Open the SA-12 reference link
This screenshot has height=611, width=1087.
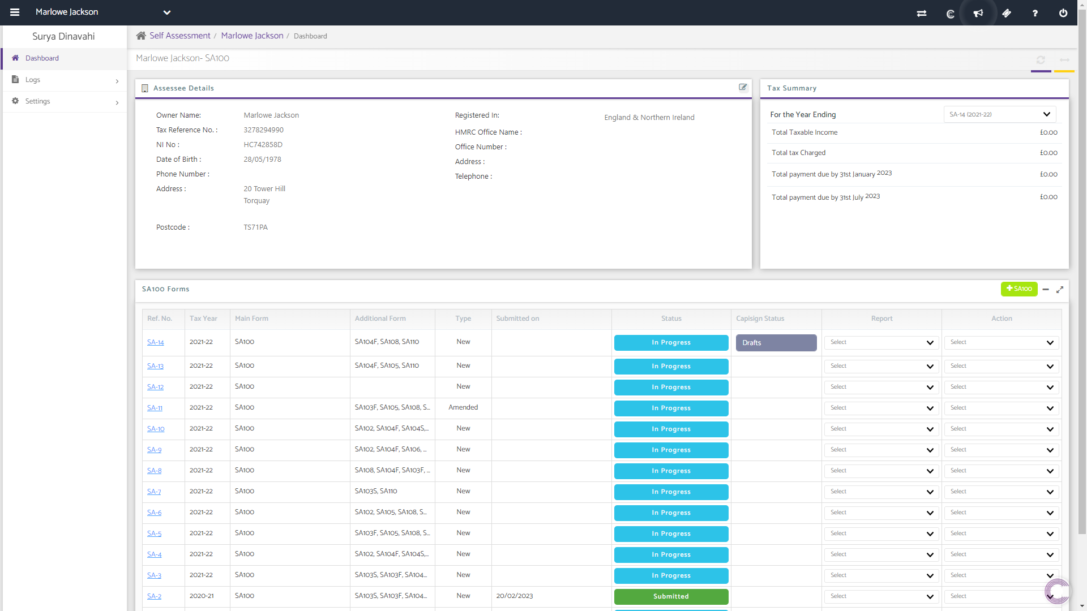tap(155, 387)
